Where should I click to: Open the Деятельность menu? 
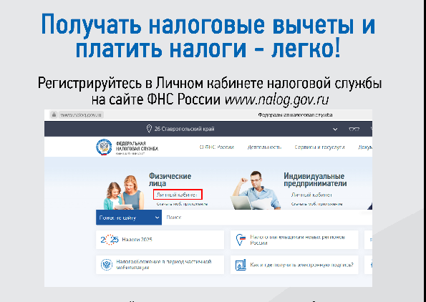click(264, 147)
